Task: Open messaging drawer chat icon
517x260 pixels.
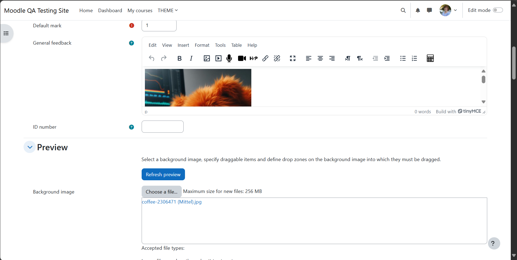Action: coord(429,10)
